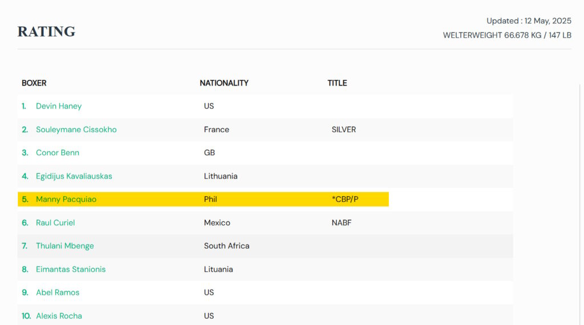Open Eimantas Stanionis profile link
The image size is (584, 325).
coord(71,269)
